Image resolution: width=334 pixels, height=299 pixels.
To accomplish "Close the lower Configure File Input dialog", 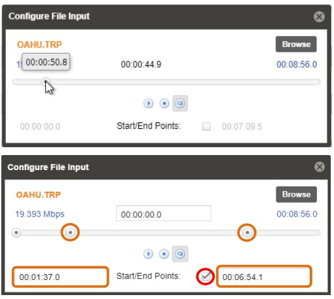I will tap(320, 167).
